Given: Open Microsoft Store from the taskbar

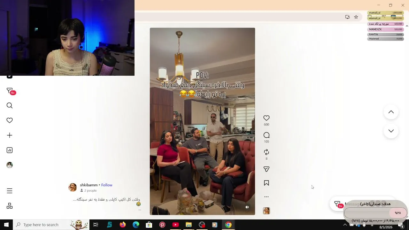Looking at the screenshot, I should tap(149, 225).
